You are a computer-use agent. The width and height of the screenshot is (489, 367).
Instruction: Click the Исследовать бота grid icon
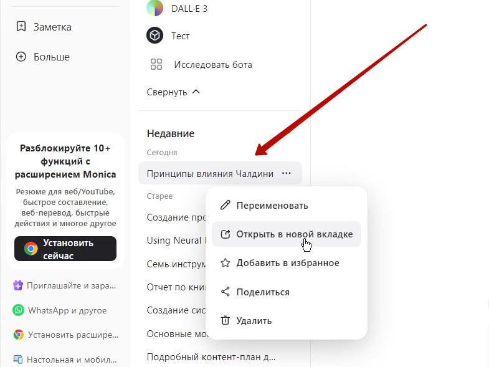tap(156, 65)
